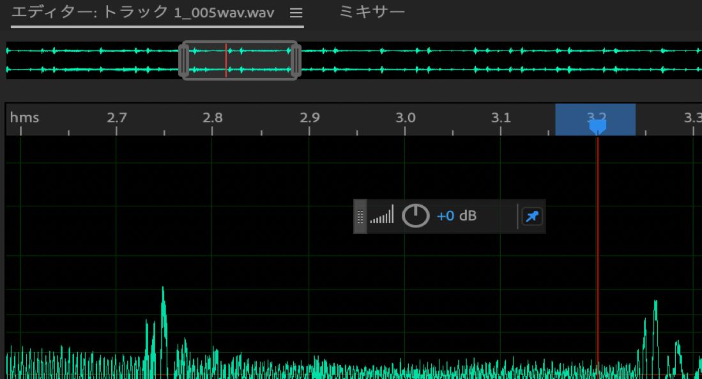Click the right handle of overview zoom navigator
This screenshot has width=702, height=379.
296,61
